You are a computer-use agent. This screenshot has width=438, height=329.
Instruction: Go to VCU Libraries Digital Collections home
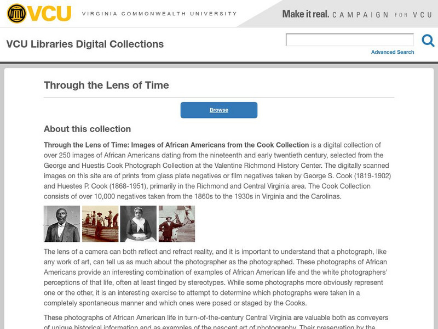tap(85, 44)
